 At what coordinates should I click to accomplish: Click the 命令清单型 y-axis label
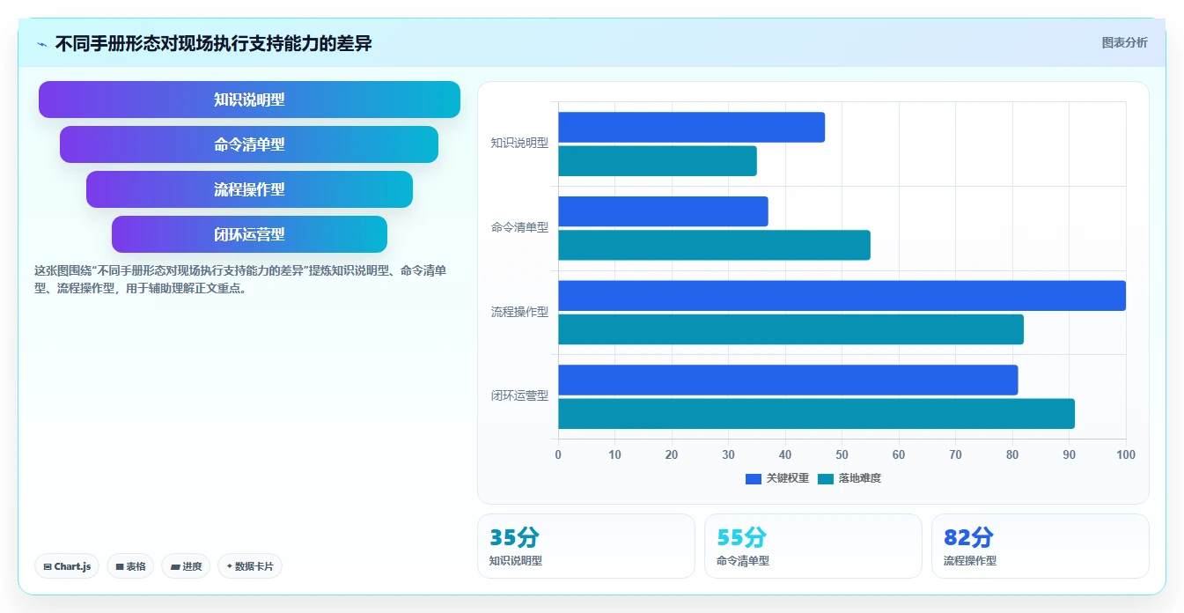519,227
